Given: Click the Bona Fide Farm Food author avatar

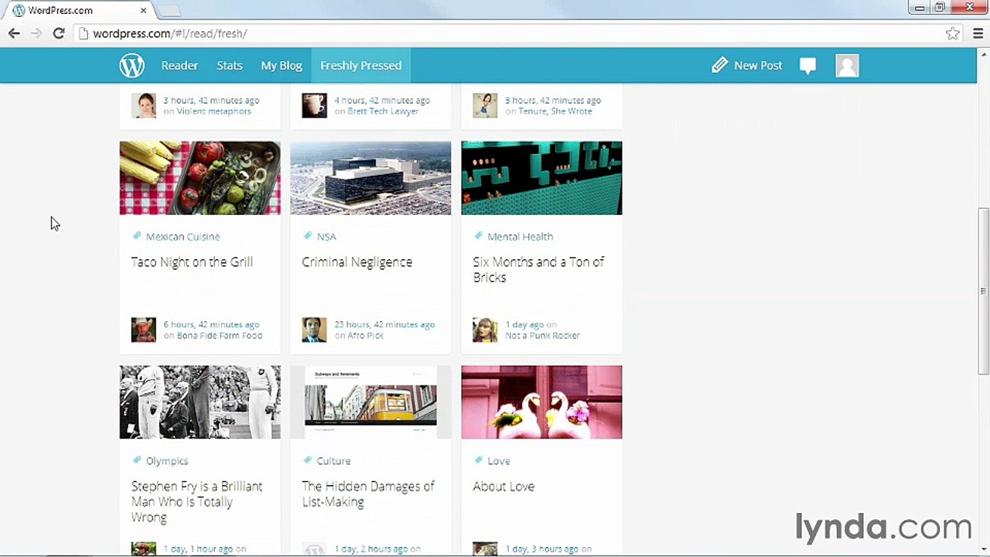Looking at the screenshot, I should coord(143,330).
